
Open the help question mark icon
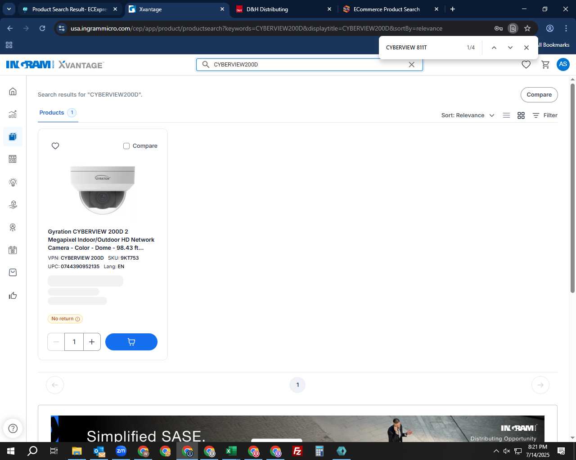(13, 428)
